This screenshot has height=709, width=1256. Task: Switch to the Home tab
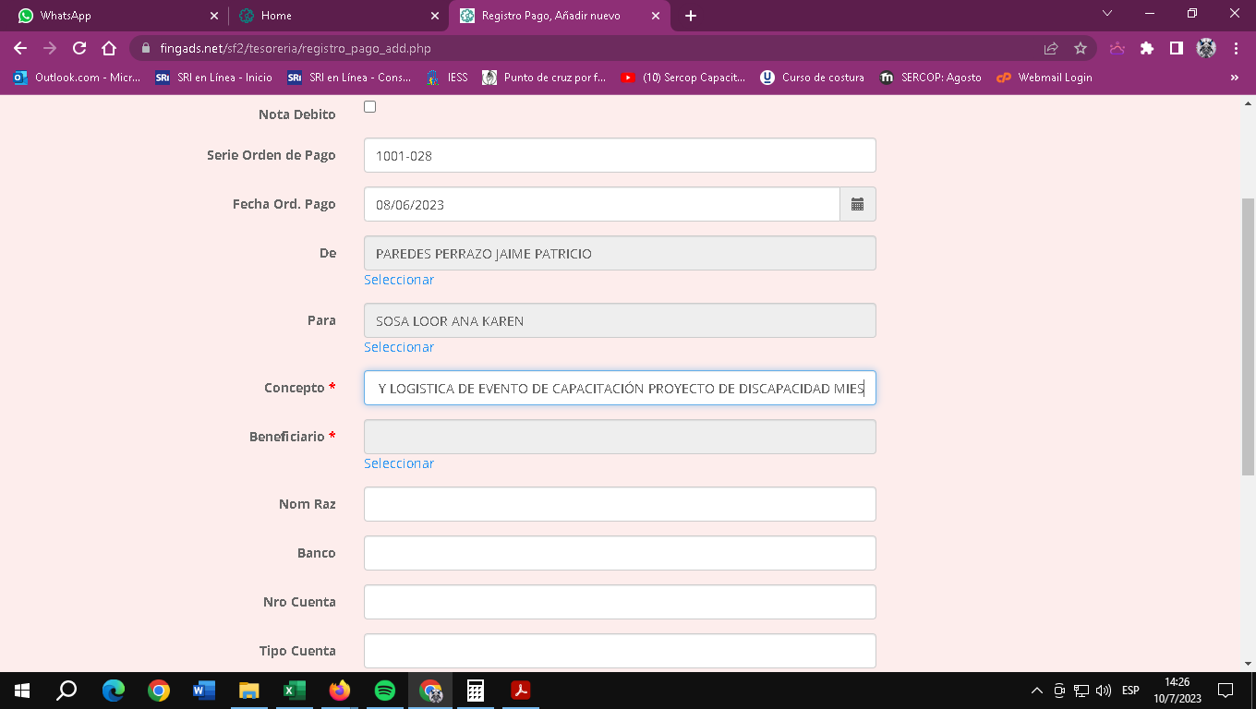coord(337,16)
